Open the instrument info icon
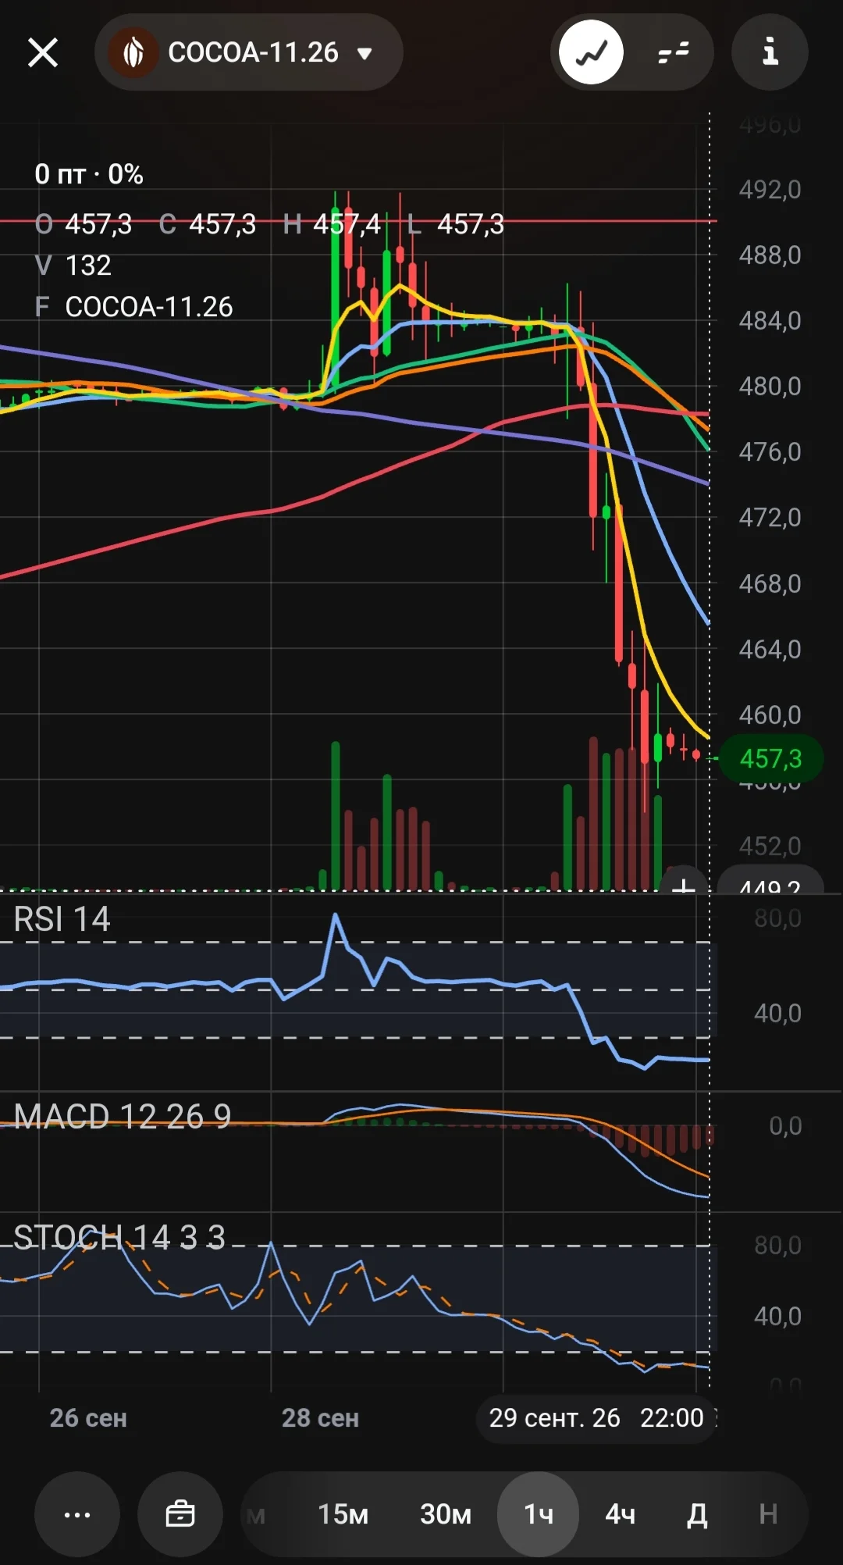Viewport: 843px width, 1565px height. [770, 52]
